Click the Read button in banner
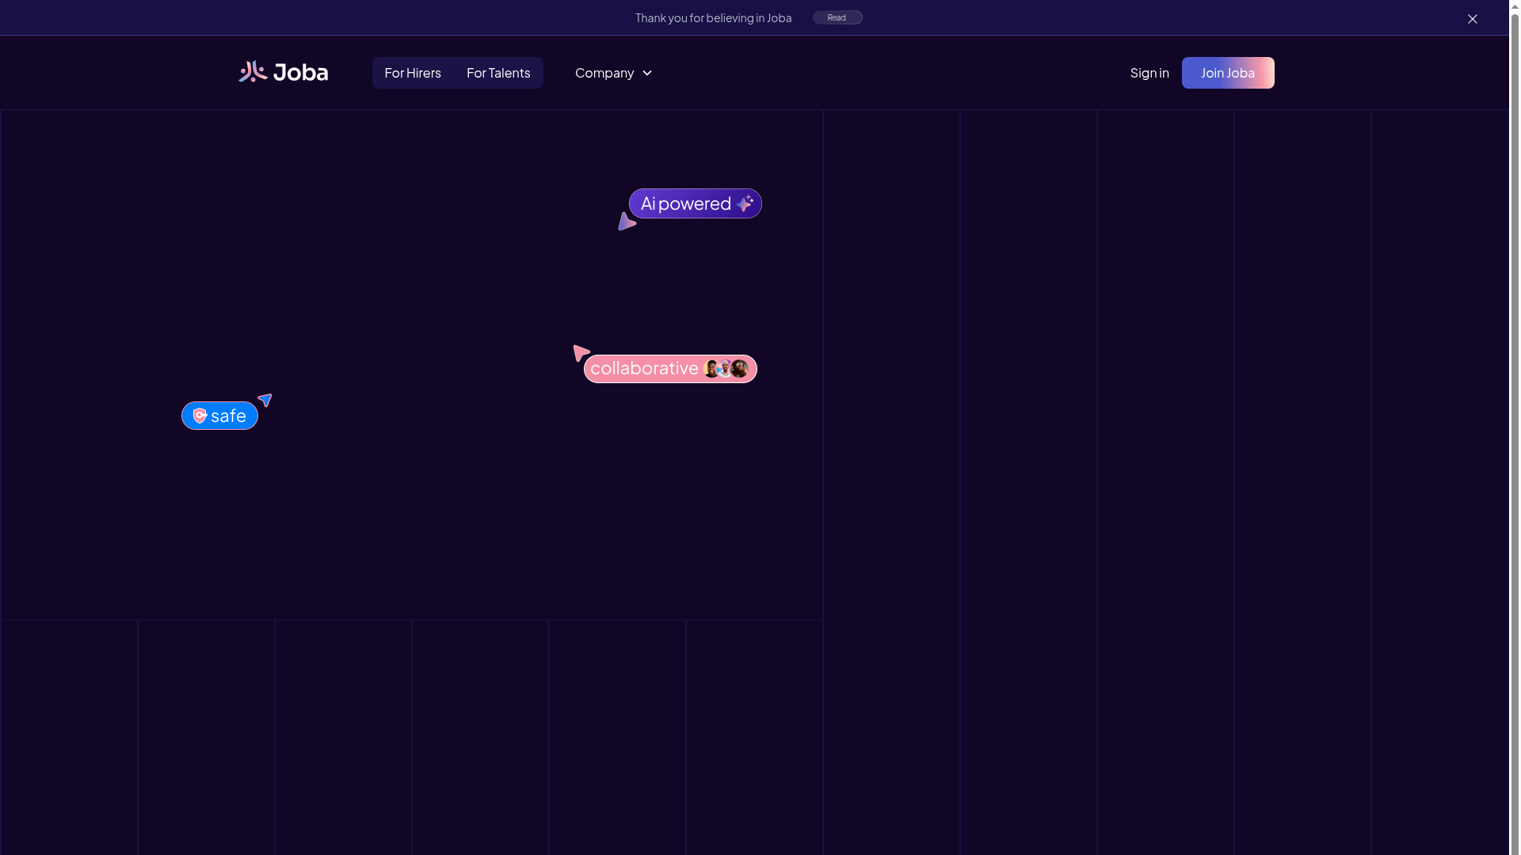Viewport: 1521px width, 855px height. [x=837, y=17]
